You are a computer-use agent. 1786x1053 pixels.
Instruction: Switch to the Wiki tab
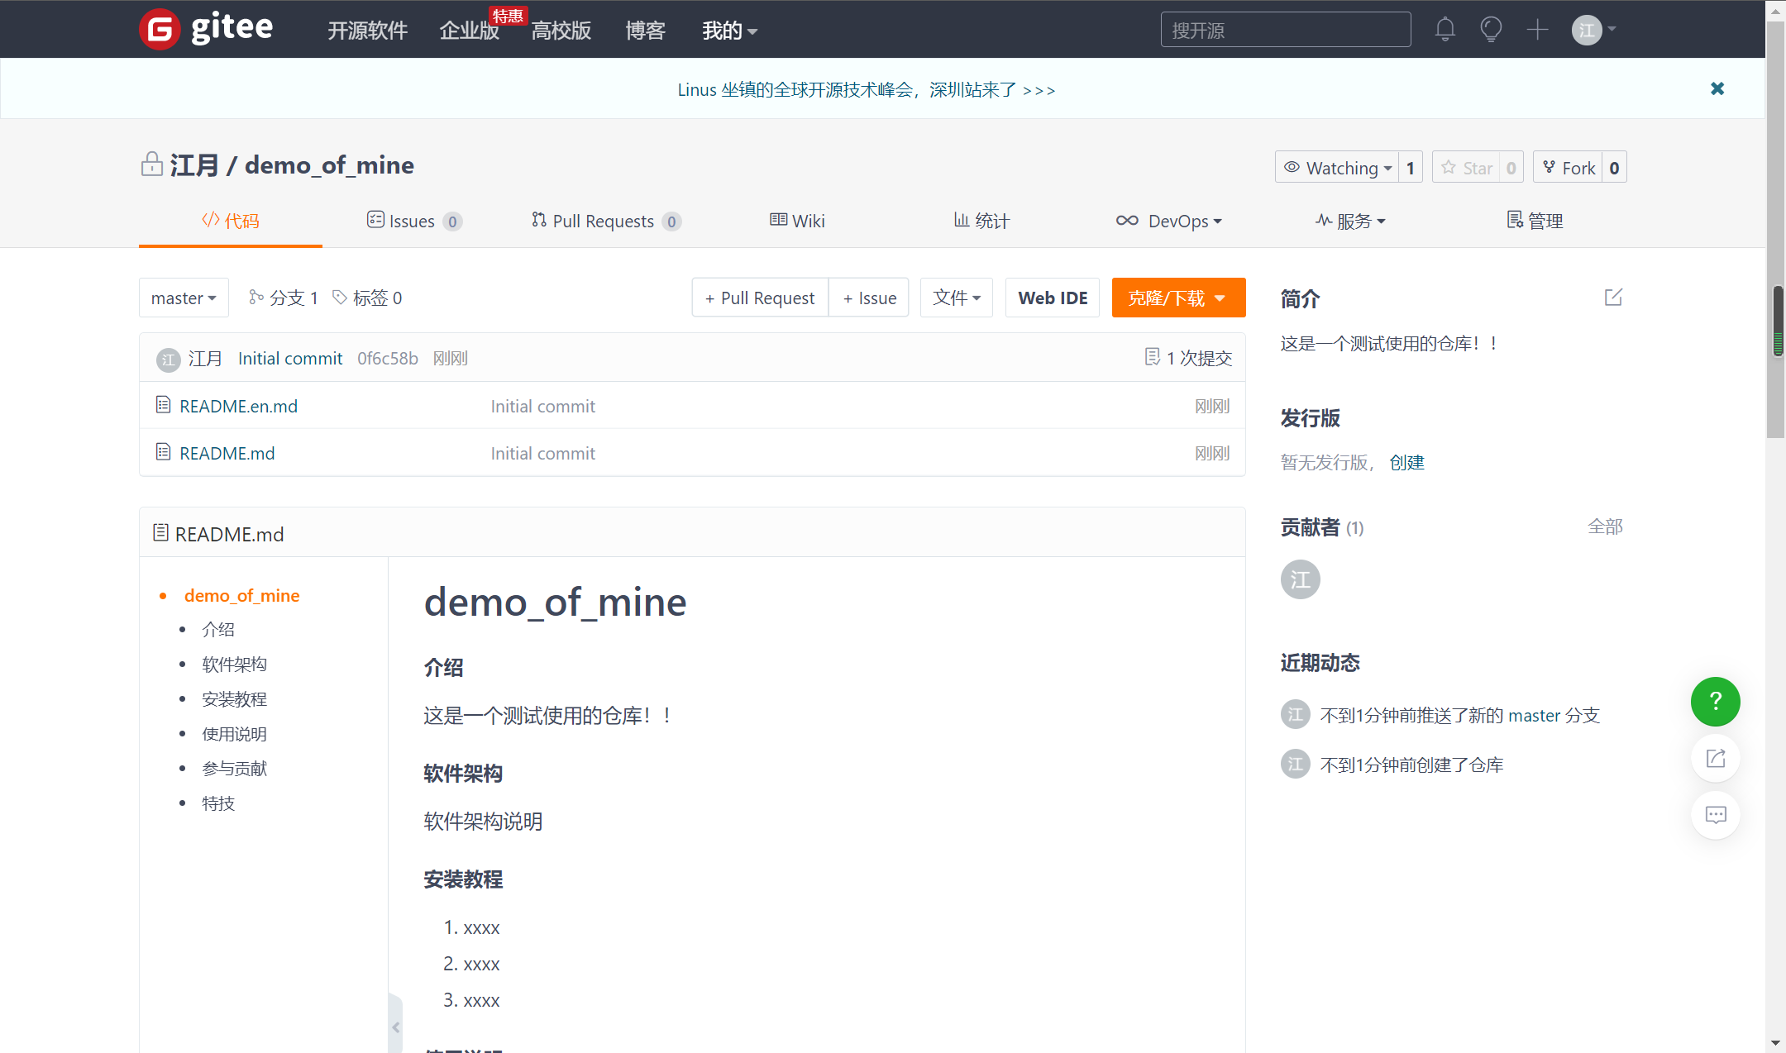(x=796, y=221)
